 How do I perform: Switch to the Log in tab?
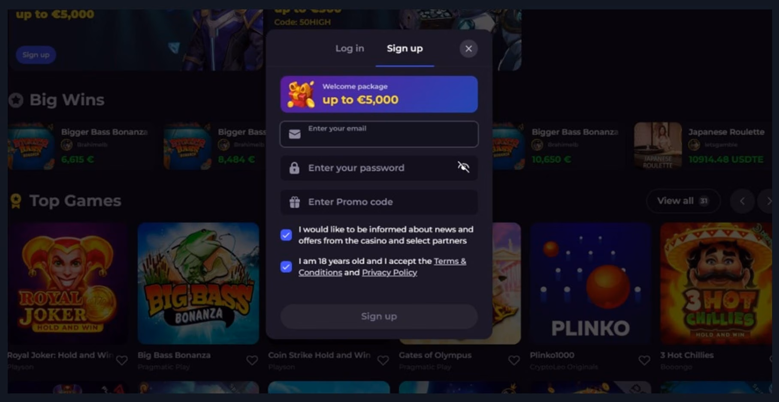click(350, 48)
